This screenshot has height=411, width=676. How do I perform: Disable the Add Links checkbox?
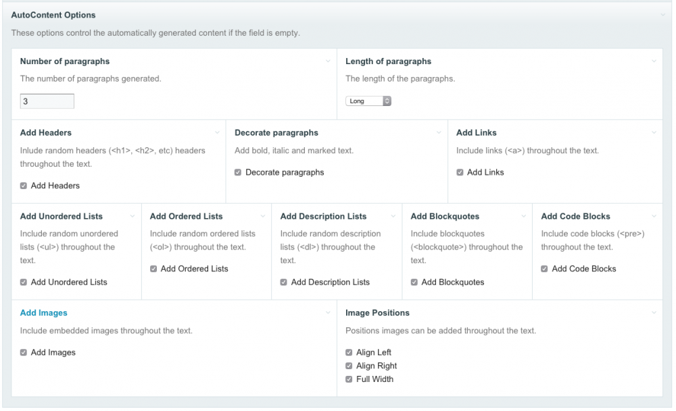[460, 172]
